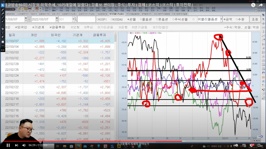Click the 조회 query button
The height and width of the screenshot is (149, 266).
tap(255, 19)
